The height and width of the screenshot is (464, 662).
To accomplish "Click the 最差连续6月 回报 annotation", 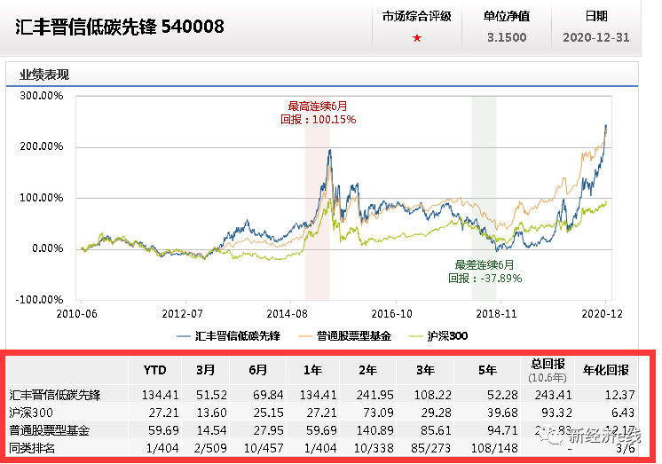I will 485,271.
